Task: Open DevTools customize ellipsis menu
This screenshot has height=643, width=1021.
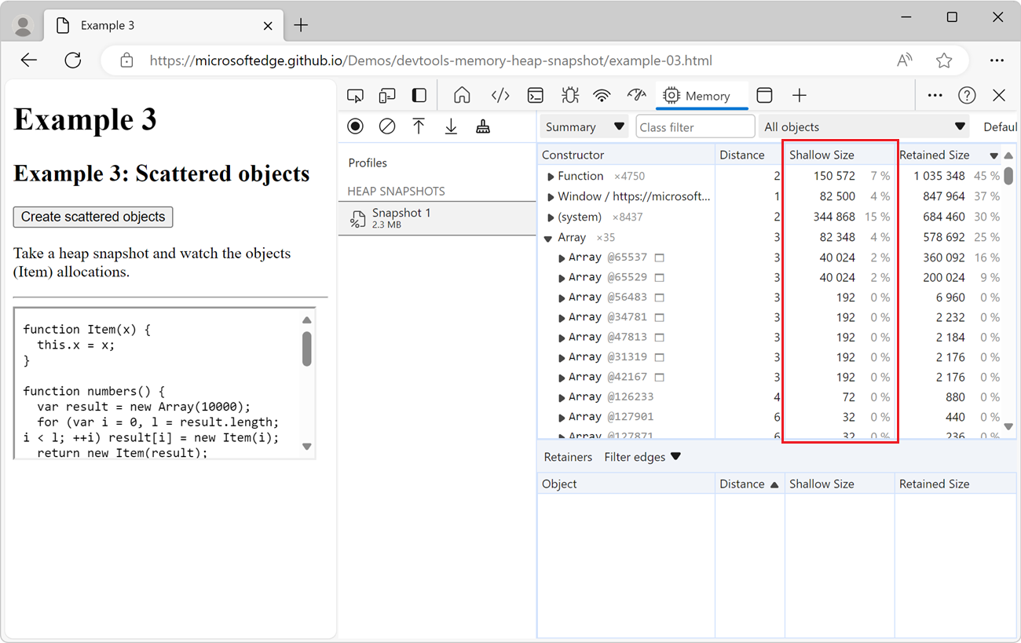Action: (x=935, y=96)
